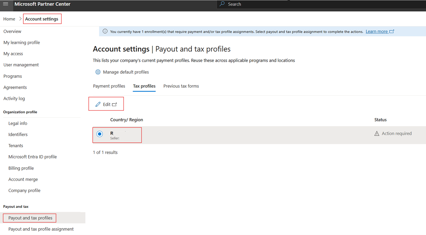
Task: Navigate to Legal info page
Action: pyautogui.click(x=18, y=123)
